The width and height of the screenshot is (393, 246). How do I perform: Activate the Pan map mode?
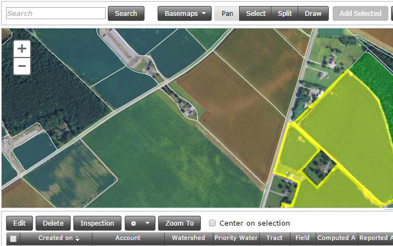[x=227, y=13]
